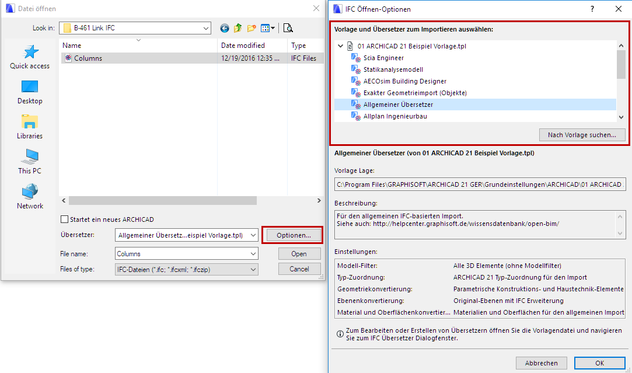Click the Abbrechen button
632x373 pixels.
click(542, 363)
